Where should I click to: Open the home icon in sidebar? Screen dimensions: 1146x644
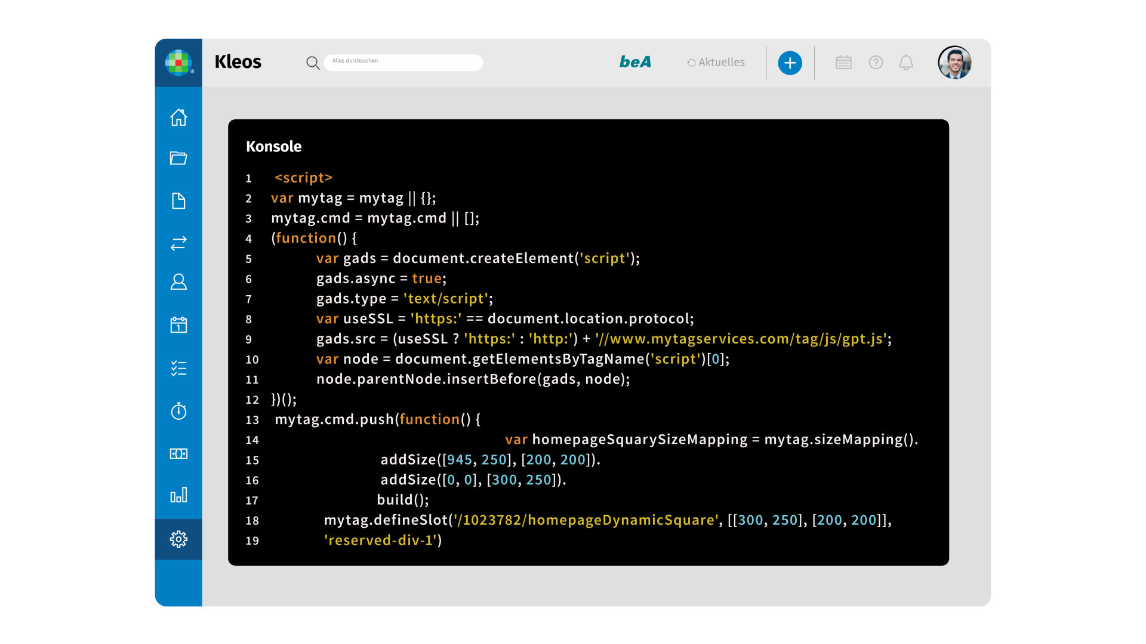(x=178, y=117)
